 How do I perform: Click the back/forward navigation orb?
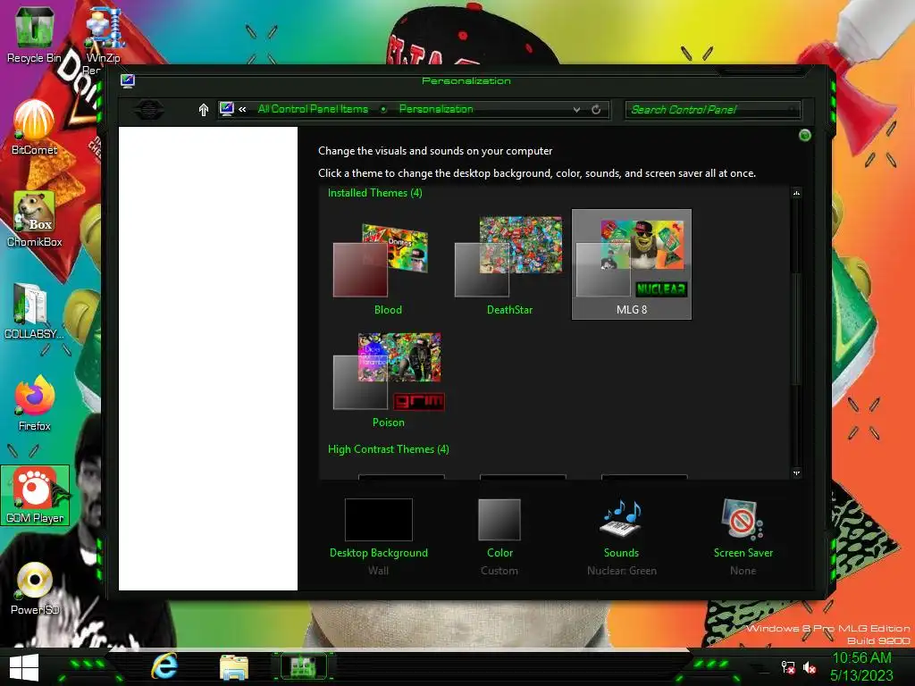pyautogui.click(x=149, y=110)
